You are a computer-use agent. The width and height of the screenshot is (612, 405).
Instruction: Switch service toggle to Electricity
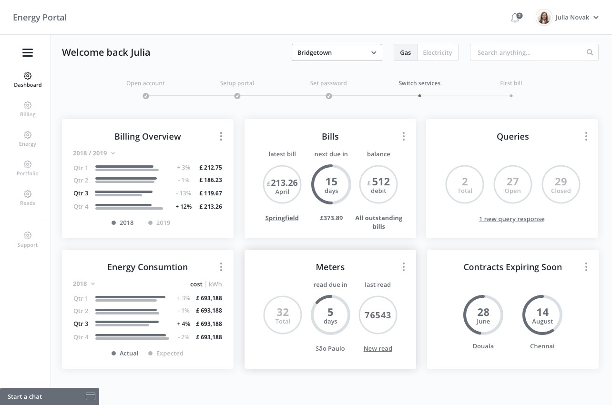pyautogui.click(x=437, y=52)
